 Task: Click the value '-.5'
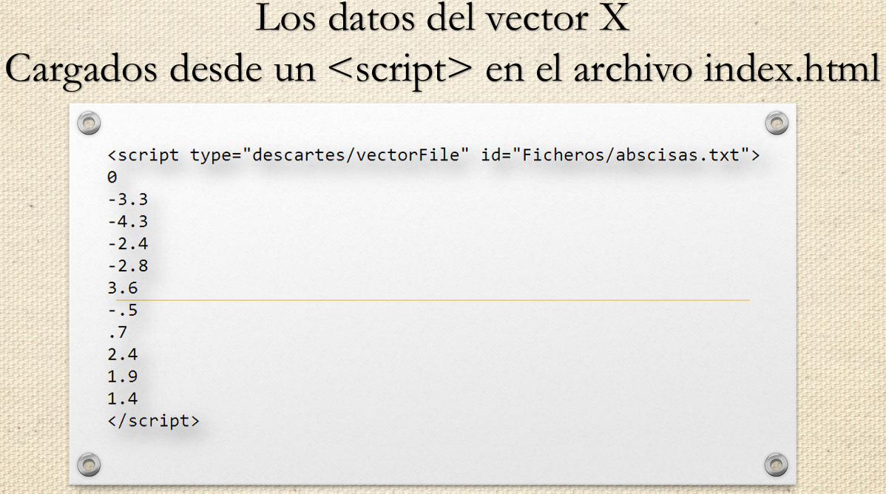tap(123, 310)
